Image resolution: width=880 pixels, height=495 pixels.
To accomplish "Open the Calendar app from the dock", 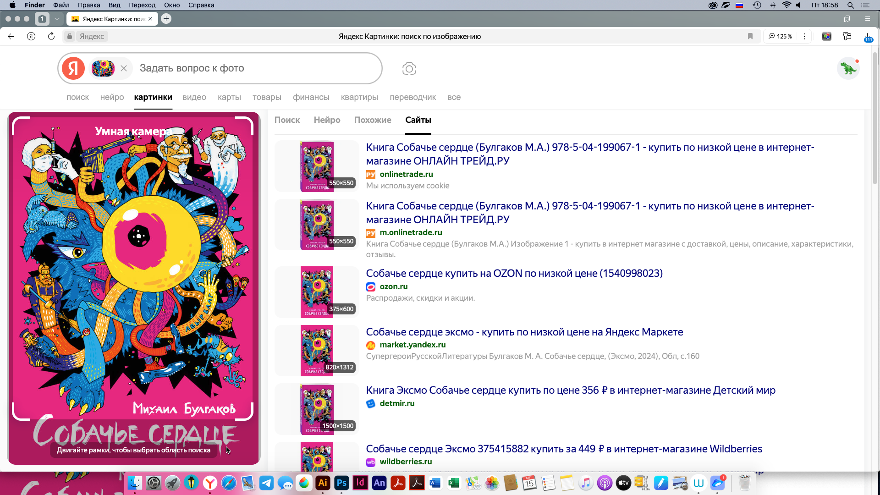I will [x=529, y=483].
